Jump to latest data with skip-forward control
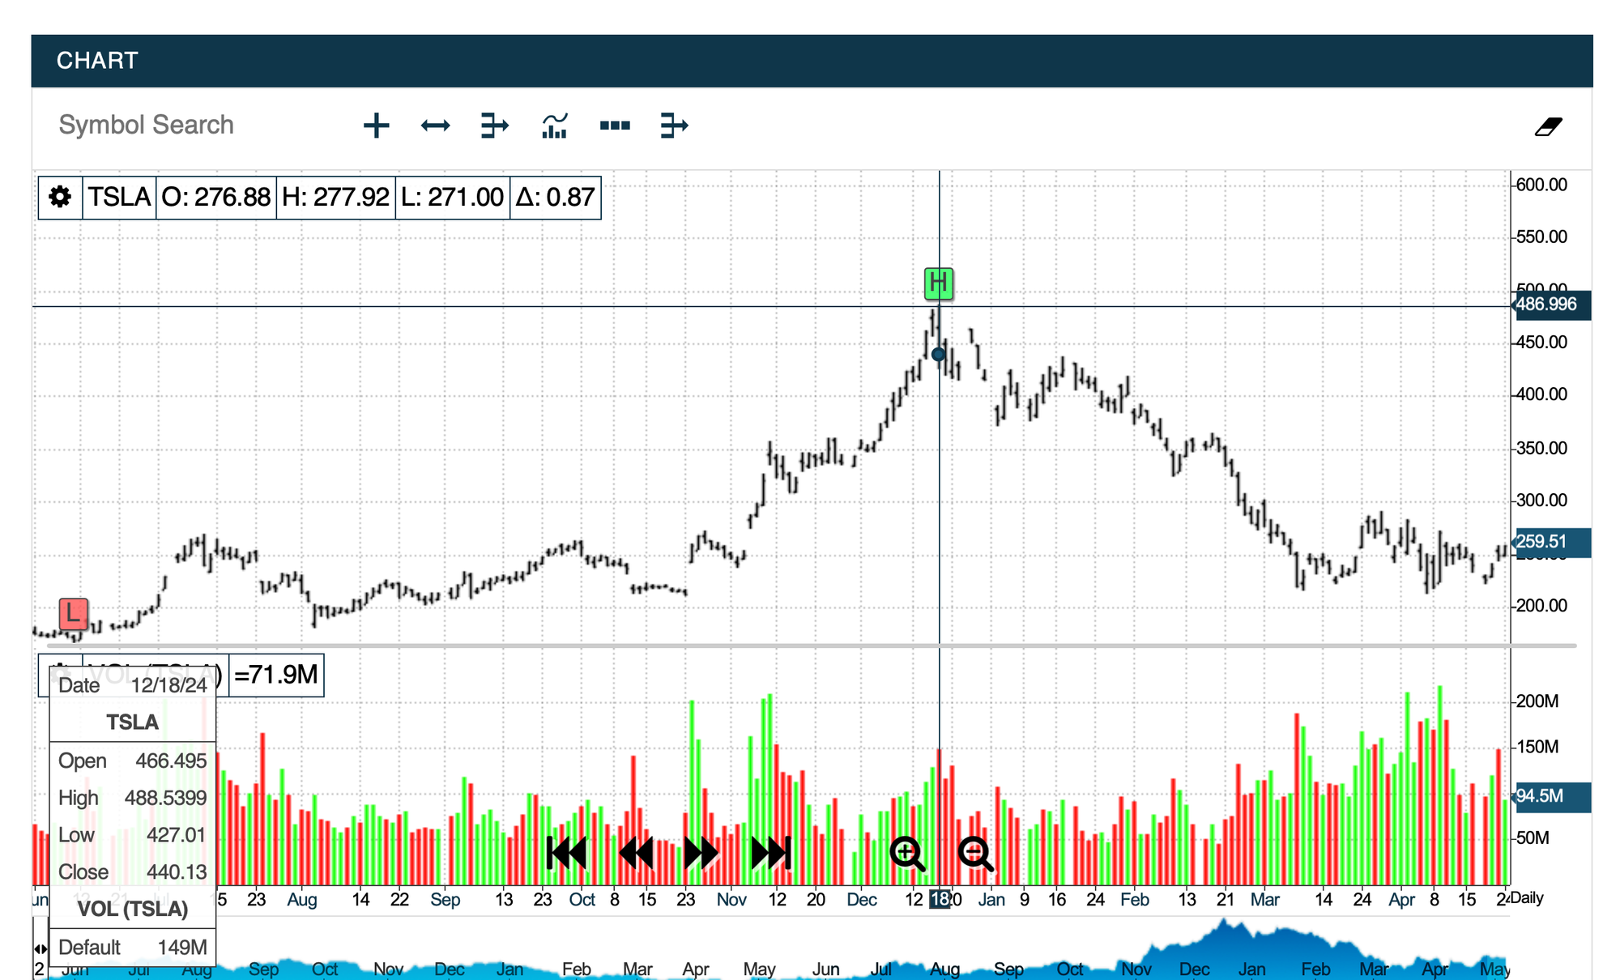The image size is (1620, 980). 770,853
